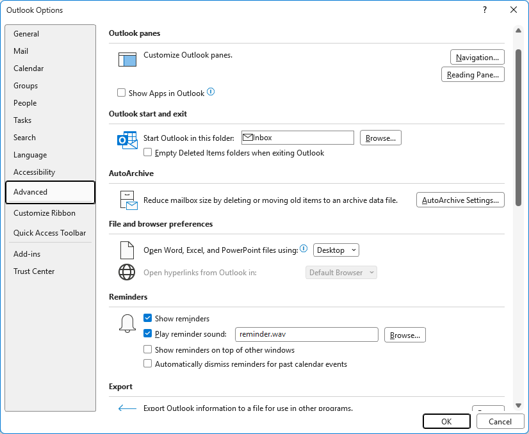This screenshot has height=434, width=529.
Task: Click the Export left arrow icon
Action: click(x=127, y=408)
